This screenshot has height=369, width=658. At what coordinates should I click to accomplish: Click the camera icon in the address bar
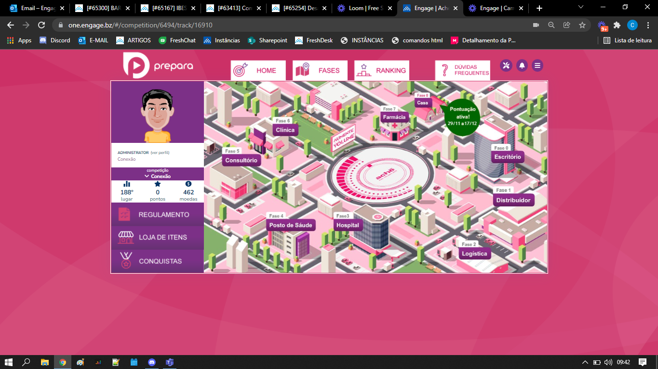click(x=536, y=25)
